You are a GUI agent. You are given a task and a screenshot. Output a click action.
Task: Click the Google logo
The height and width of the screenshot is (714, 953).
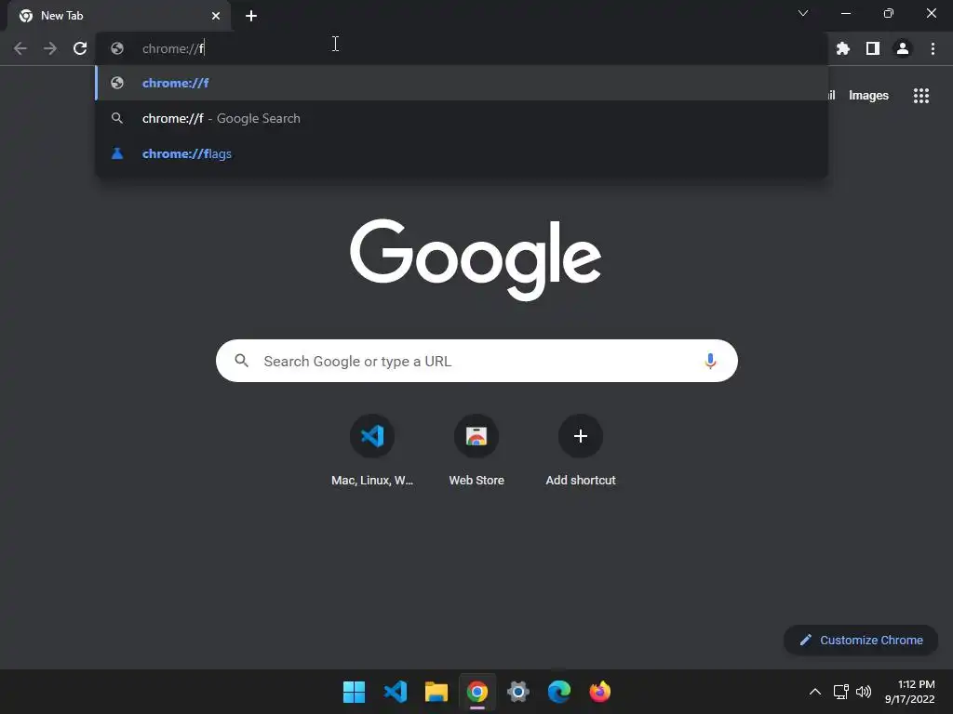(476, 259)
